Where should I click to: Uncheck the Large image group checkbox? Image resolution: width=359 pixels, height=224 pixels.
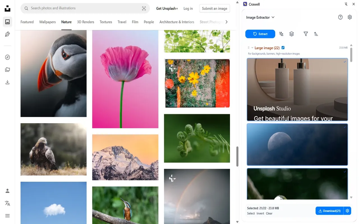283,48
